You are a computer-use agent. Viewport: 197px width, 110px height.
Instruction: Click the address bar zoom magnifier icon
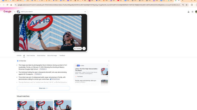(x=183, y=5)
